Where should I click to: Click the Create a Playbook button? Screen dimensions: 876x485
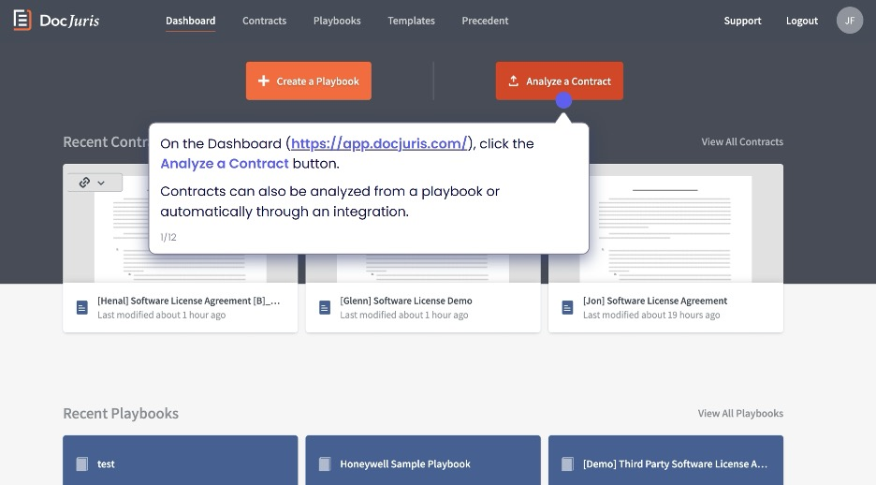click(309, 81)
